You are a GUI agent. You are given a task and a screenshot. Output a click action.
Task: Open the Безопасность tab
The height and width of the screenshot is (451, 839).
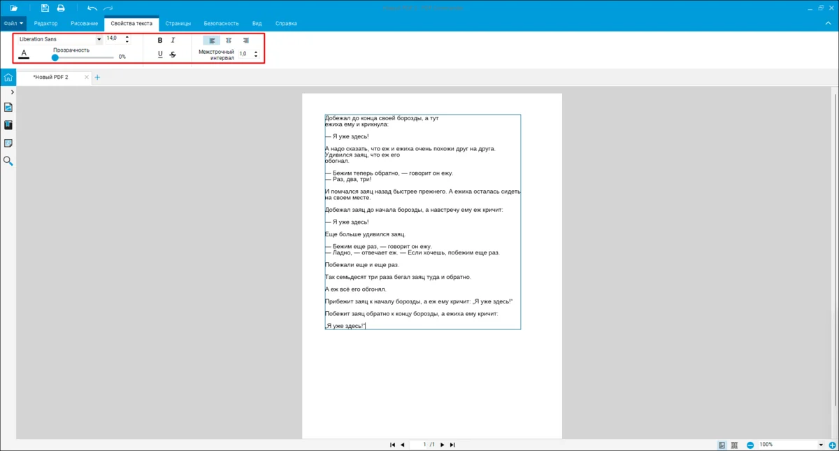pos(221,23)
